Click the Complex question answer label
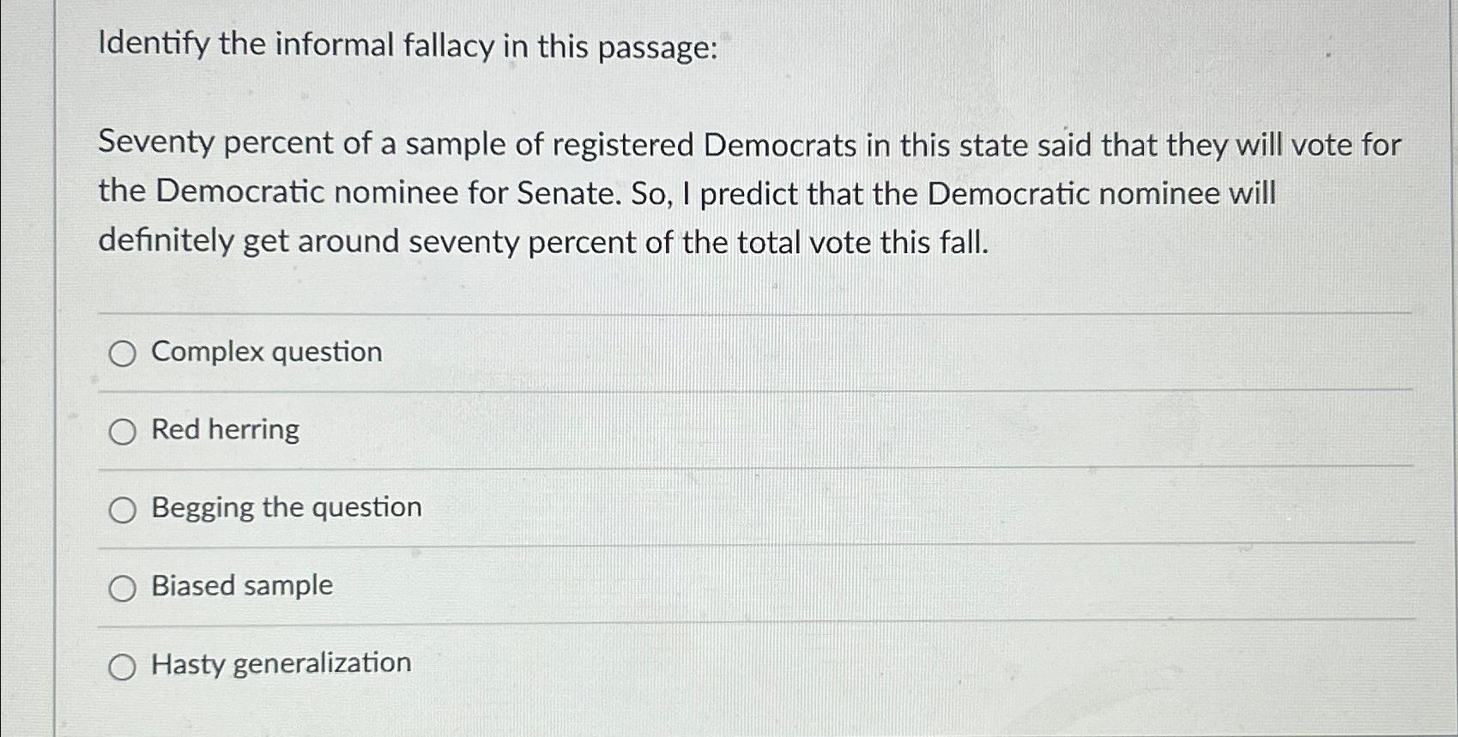1458x737 pixels. (264, 352)
